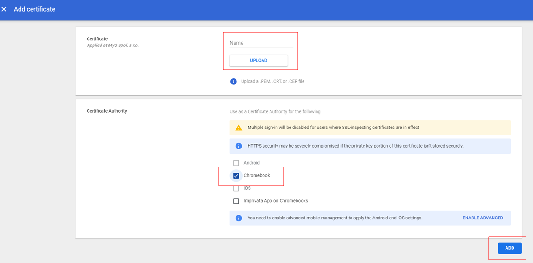This screenshot has height=263, width=533.
Task: Click the yellow warning triangle icon
Action: click(238, 128)
